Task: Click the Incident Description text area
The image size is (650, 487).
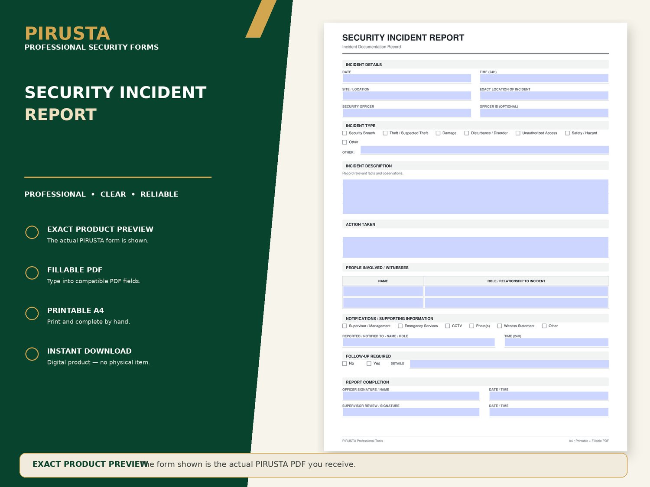Action: coord(475,197)
